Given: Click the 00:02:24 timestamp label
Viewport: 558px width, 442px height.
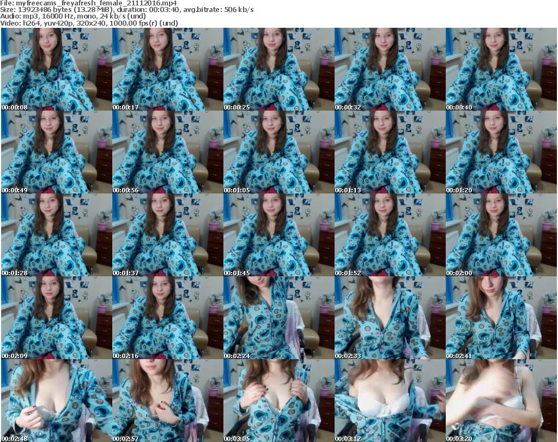Looking at the screenshot, I should pyautogui.click(x=237, y=356).
